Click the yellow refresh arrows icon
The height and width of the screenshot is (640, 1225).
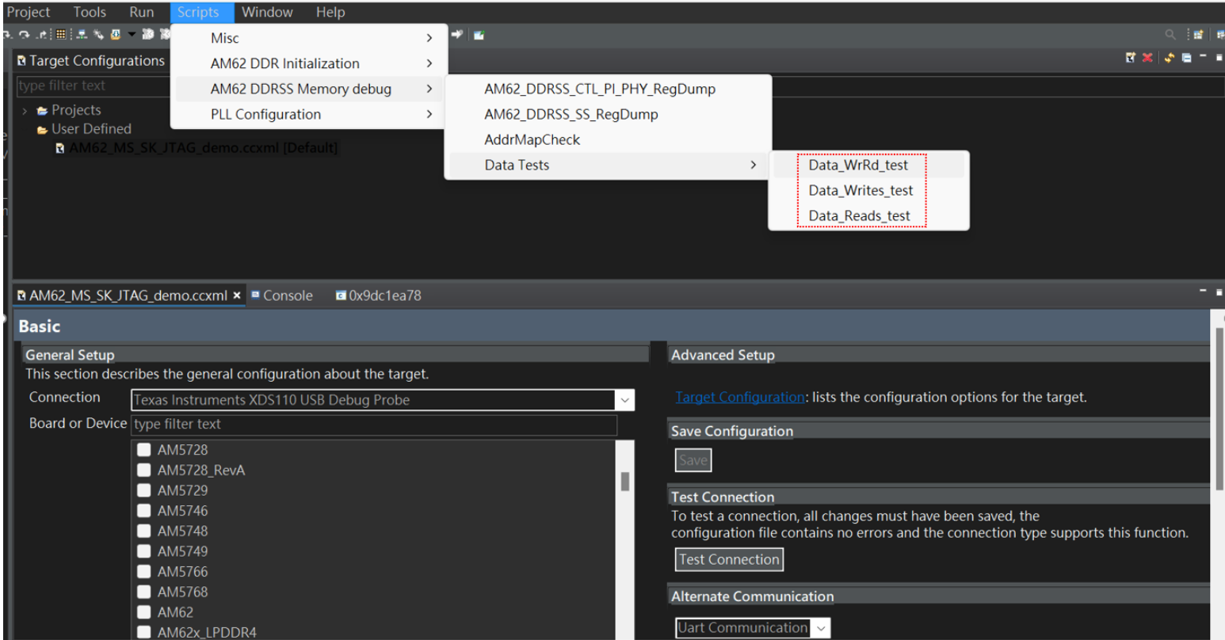pos(1170,58)
